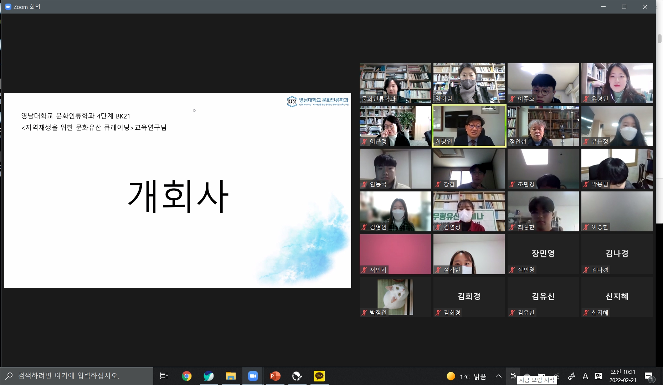Open the notification center icon
Screen dimensions: 663x385
click(649, 376)
